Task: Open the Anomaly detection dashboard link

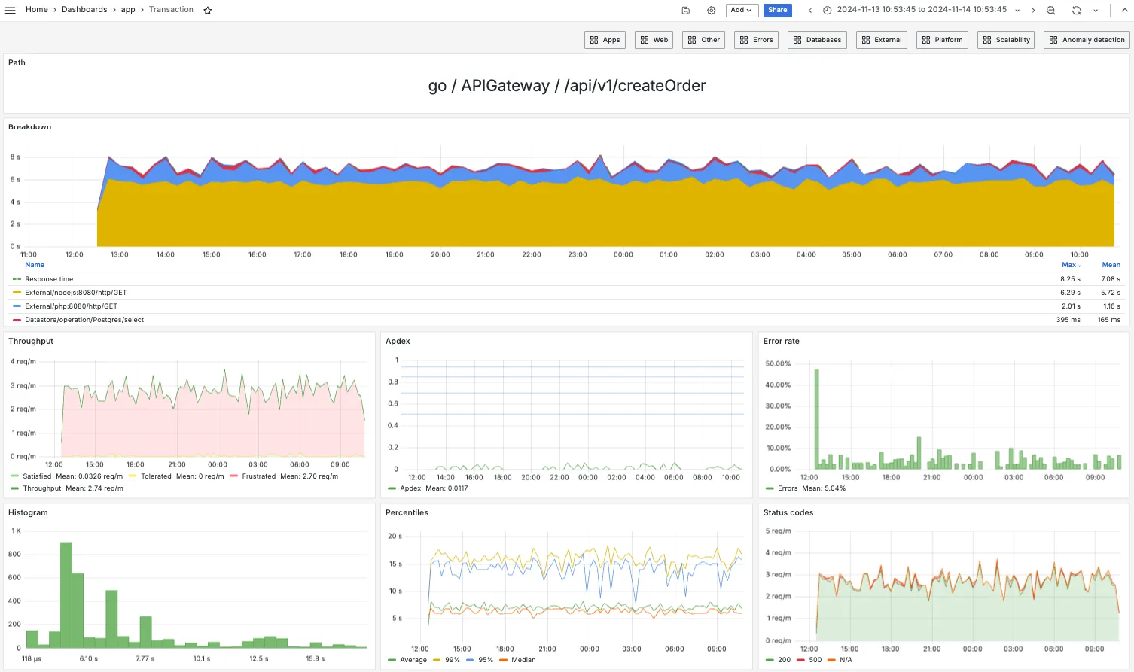Action: click(1087, 40)
